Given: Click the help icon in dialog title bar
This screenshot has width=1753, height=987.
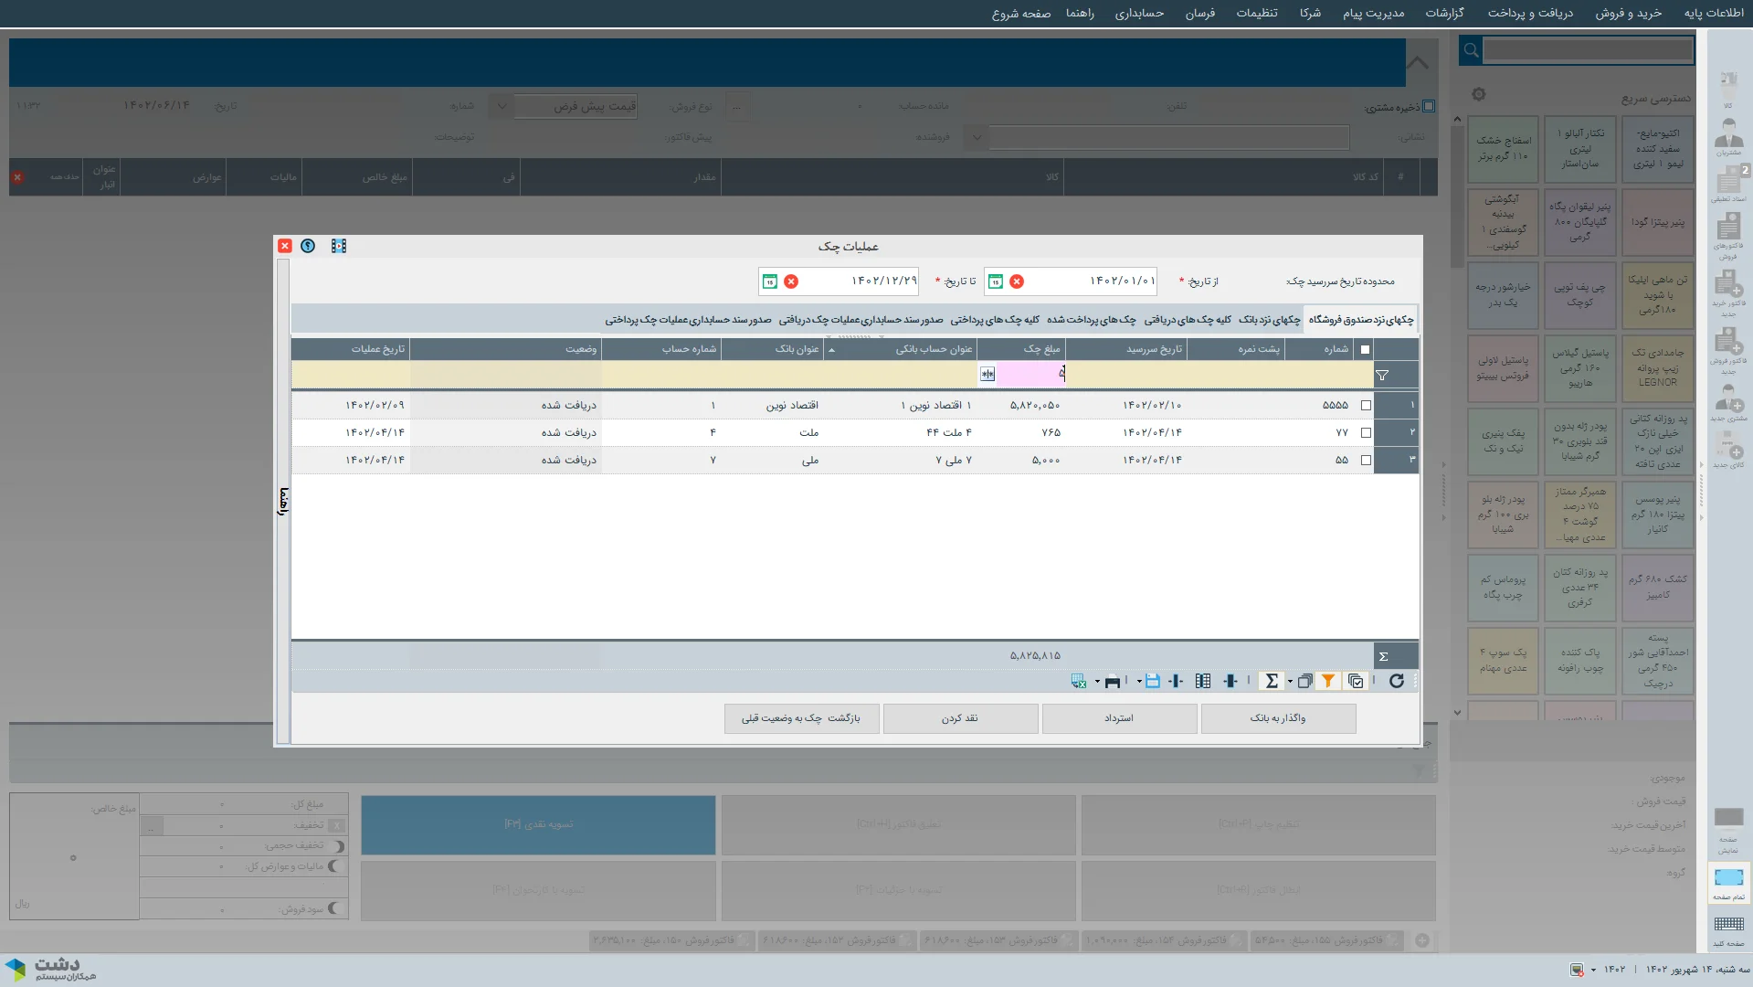Looking at the screenshot, I should click(308, 246).
